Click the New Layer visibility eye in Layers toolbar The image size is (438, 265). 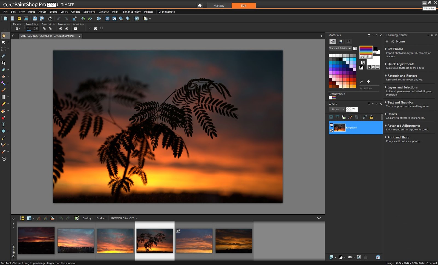[344, 117]
